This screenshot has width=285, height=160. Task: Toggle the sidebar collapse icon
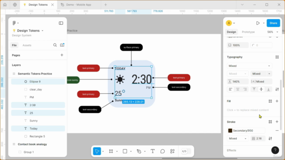tap(61, 23)
